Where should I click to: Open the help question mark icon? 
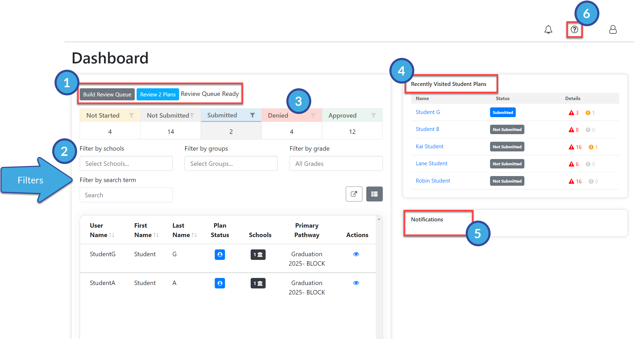click(x=574, y=29)
